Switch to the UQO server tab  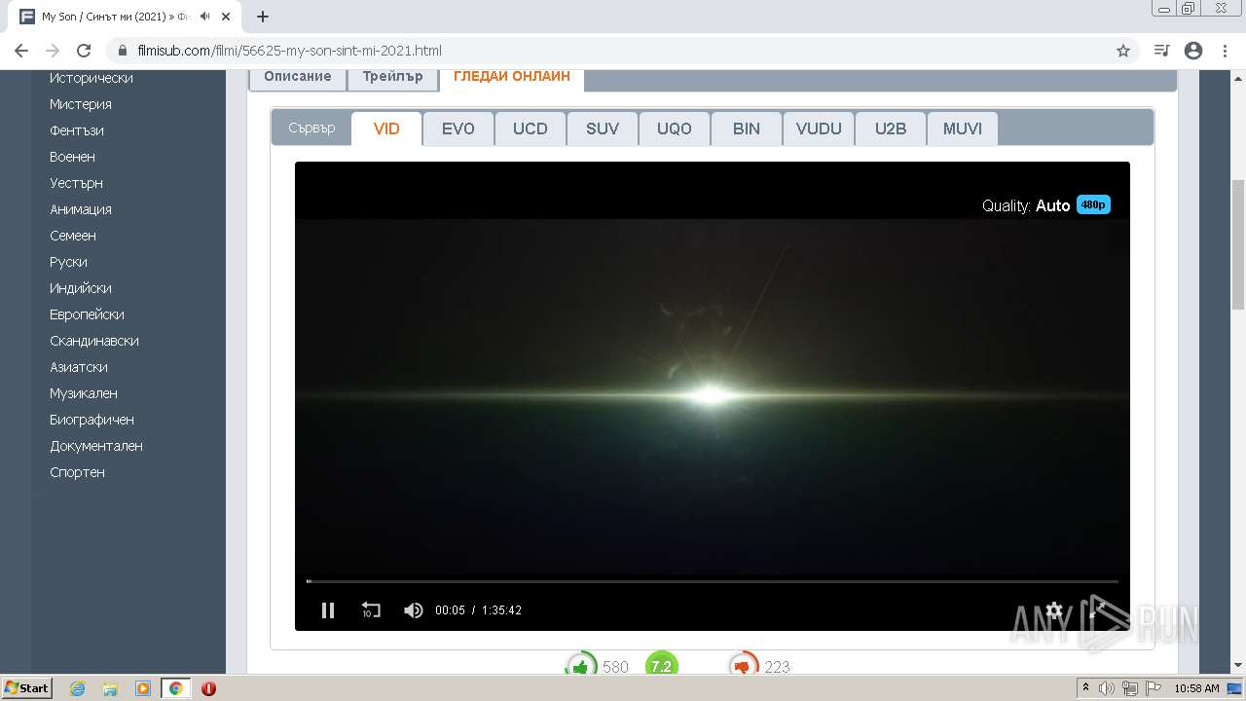[675, 129]
